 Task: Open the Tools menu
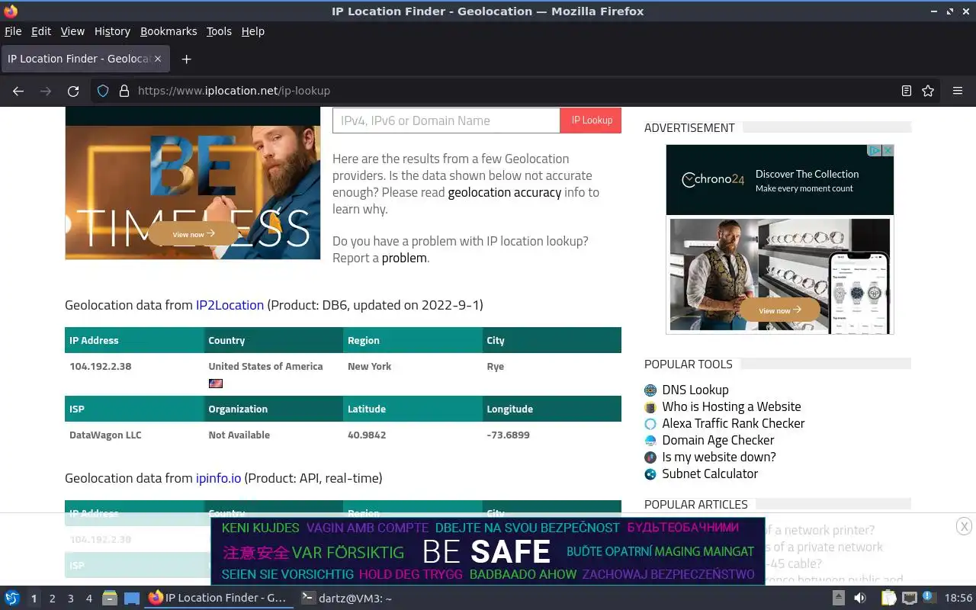219,31
